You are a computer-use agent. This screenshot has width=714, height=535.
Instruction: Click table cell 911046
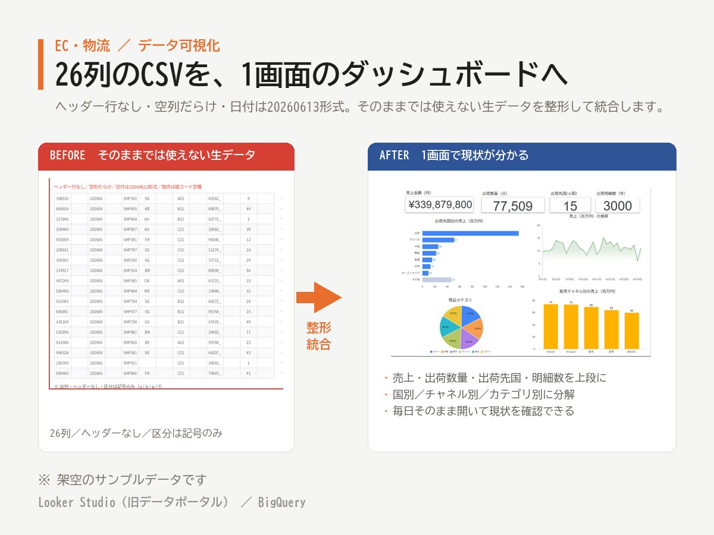[62, 342]
